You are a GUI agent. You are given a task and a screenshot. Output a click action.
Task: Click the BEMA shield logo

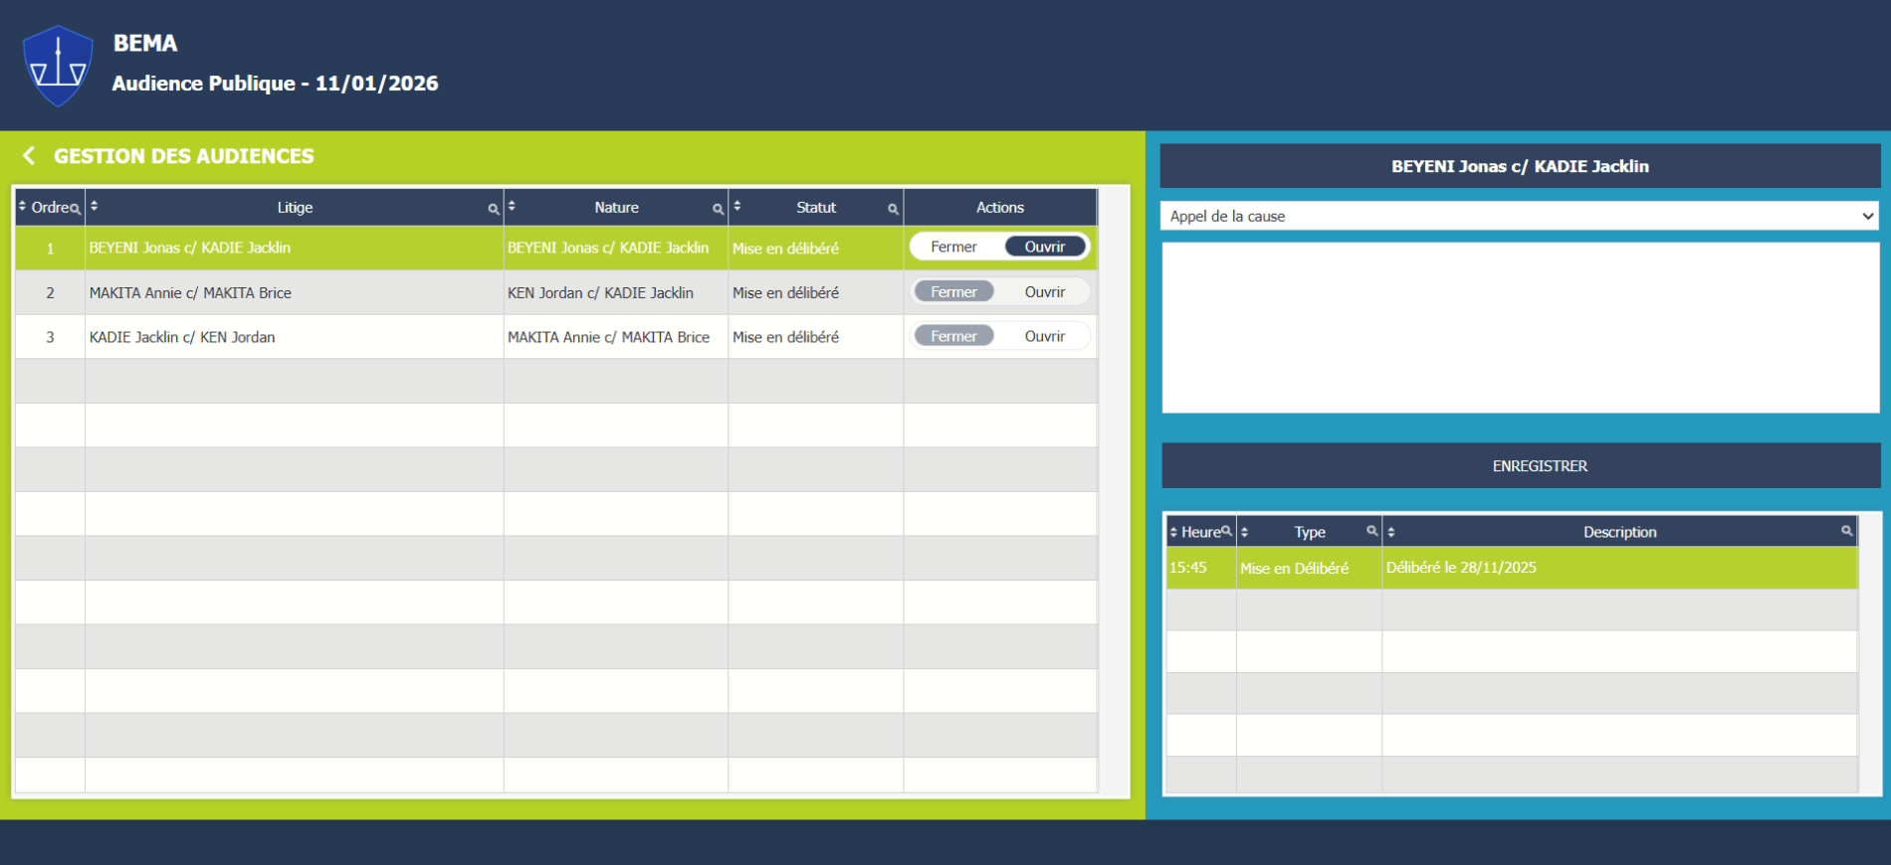58,66
